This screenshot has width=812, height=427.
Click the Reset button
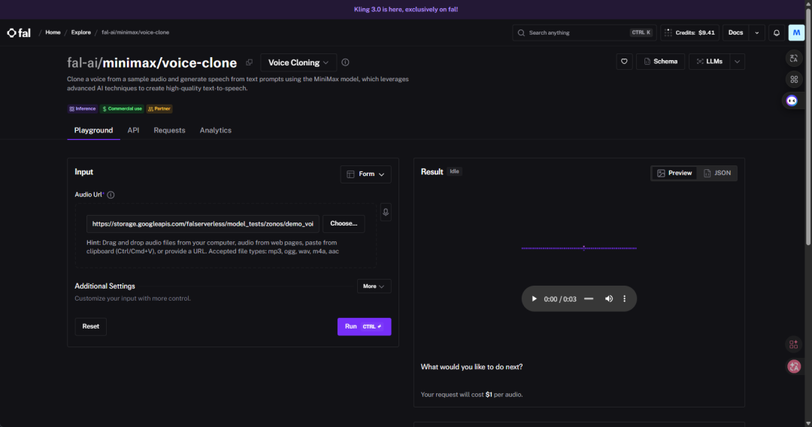tap(91, 326)
